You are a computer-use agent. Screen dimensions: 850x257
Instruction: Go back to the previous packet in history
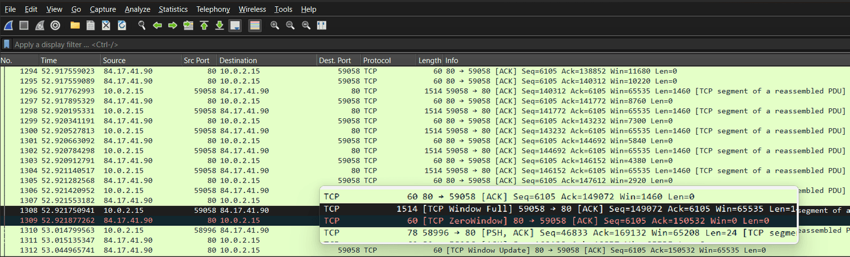(x=158, y=25)
